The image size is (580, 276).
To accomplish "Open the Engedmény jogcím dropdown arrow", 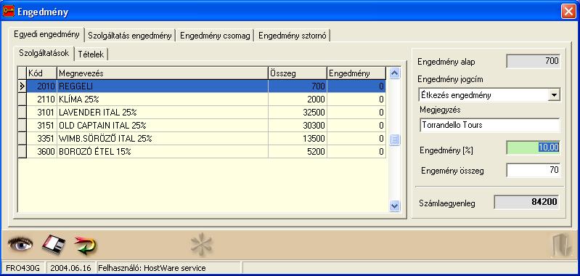I will [554, 94].
